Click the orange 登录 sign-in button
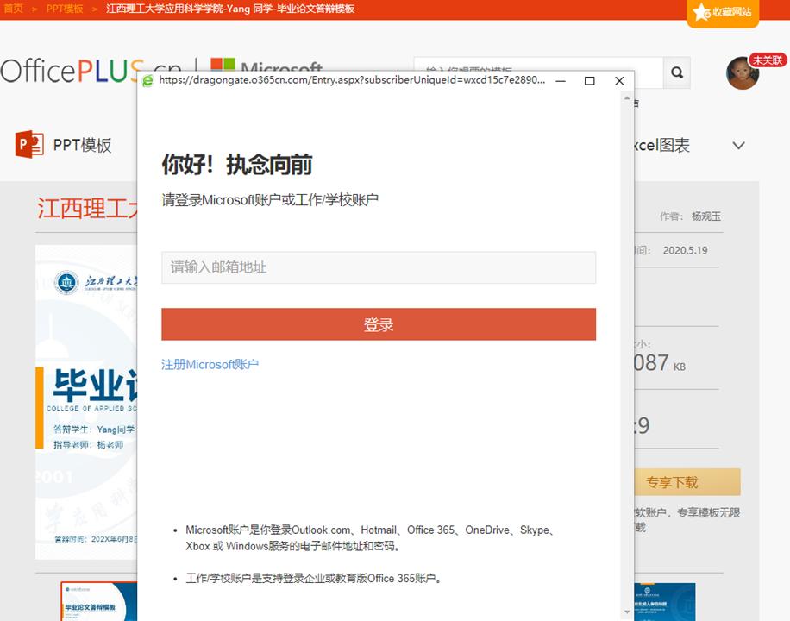The image size is (790, 621). [x=378, y=323]
